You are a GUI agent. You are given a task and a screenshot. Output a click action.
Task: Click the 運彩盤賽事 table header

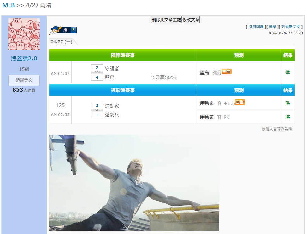click(x=123, y=90)
